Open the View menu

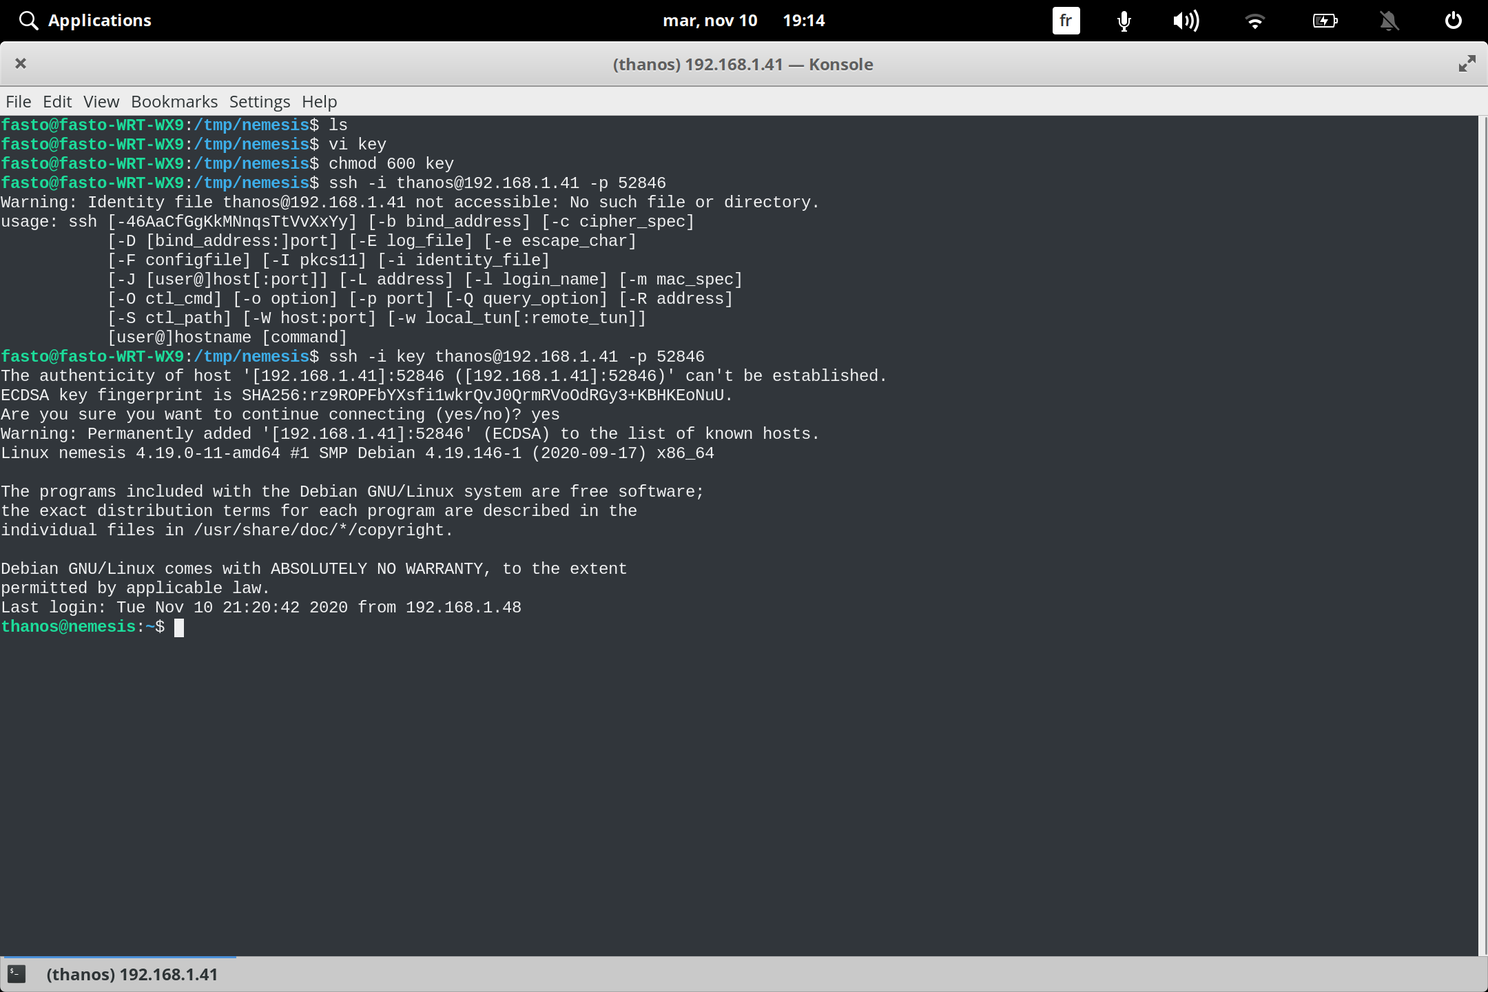[101, 101]
